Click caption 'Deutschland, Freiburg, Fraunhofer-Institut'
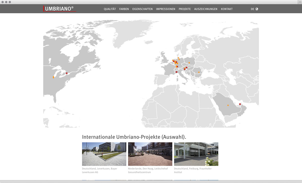302x183 pixels. pyautogui.click(x=193, y=170)
